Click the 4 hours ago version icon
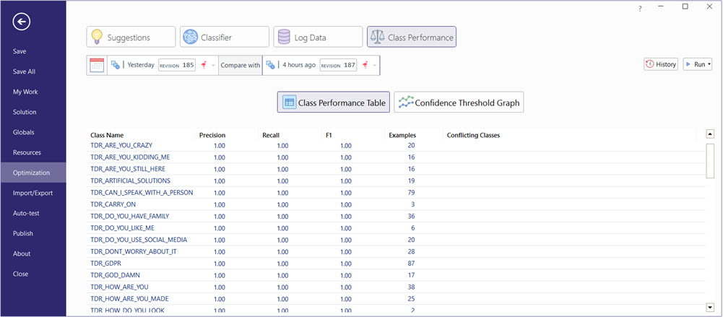 point(270,65)
